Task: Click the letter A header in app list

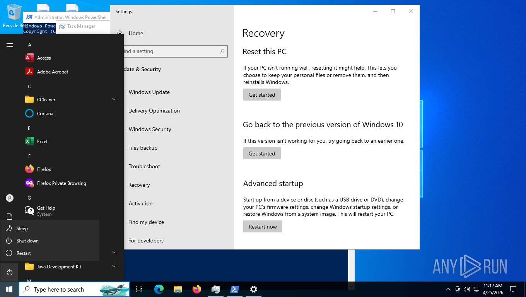Action: [x=29, y=45]
